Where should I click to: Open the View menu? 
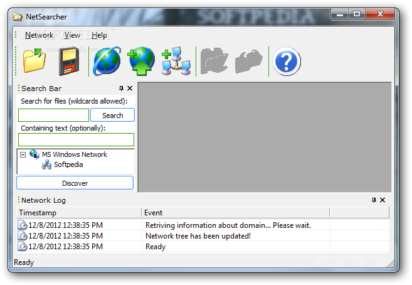72,35
